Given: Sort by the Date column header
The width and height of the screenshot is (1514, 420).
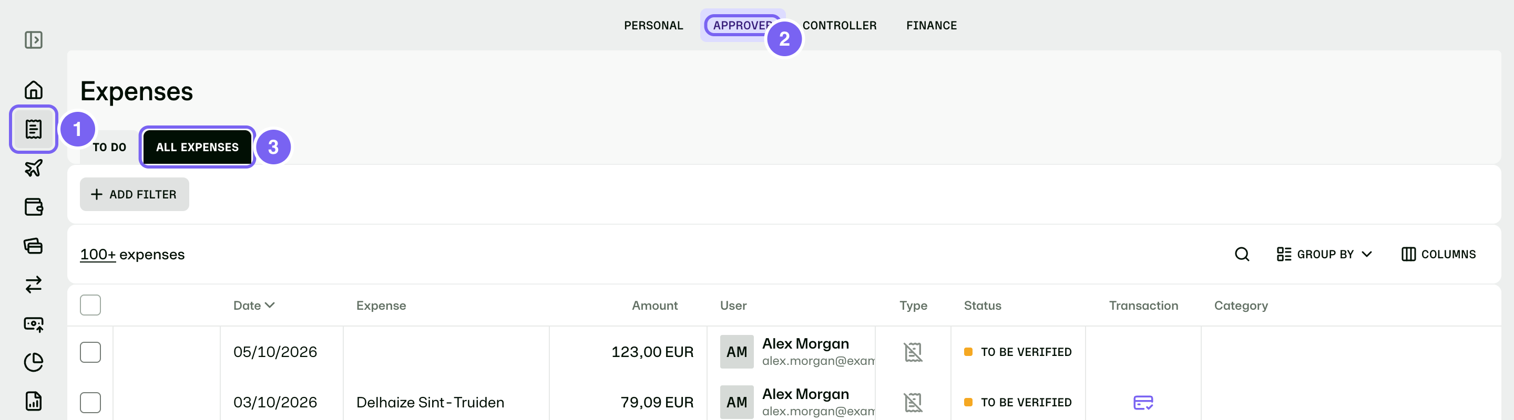Looking at the screenshot, I should (254, 305).
